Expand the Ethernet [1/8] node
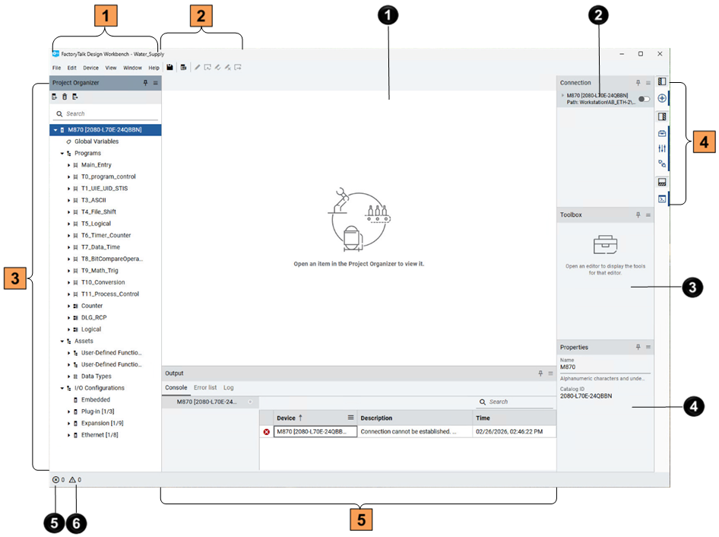Screen dimensions: 719x537 68,435
